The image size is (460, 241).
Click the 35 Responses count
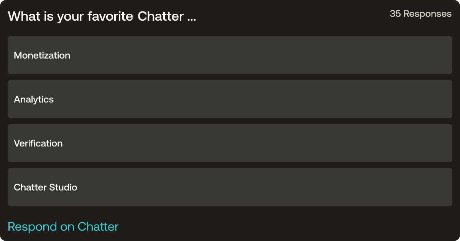coord(421,14)
